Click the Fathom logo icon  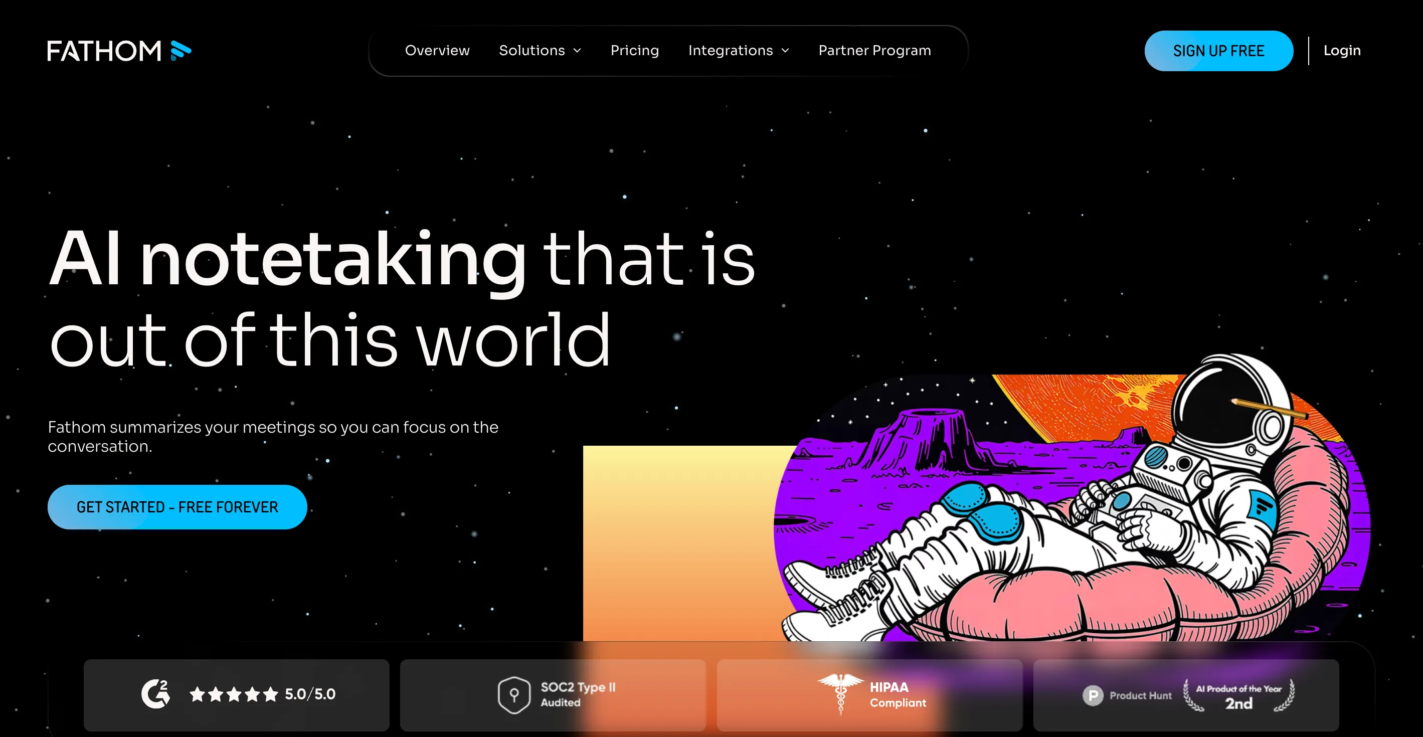[181, 51]
